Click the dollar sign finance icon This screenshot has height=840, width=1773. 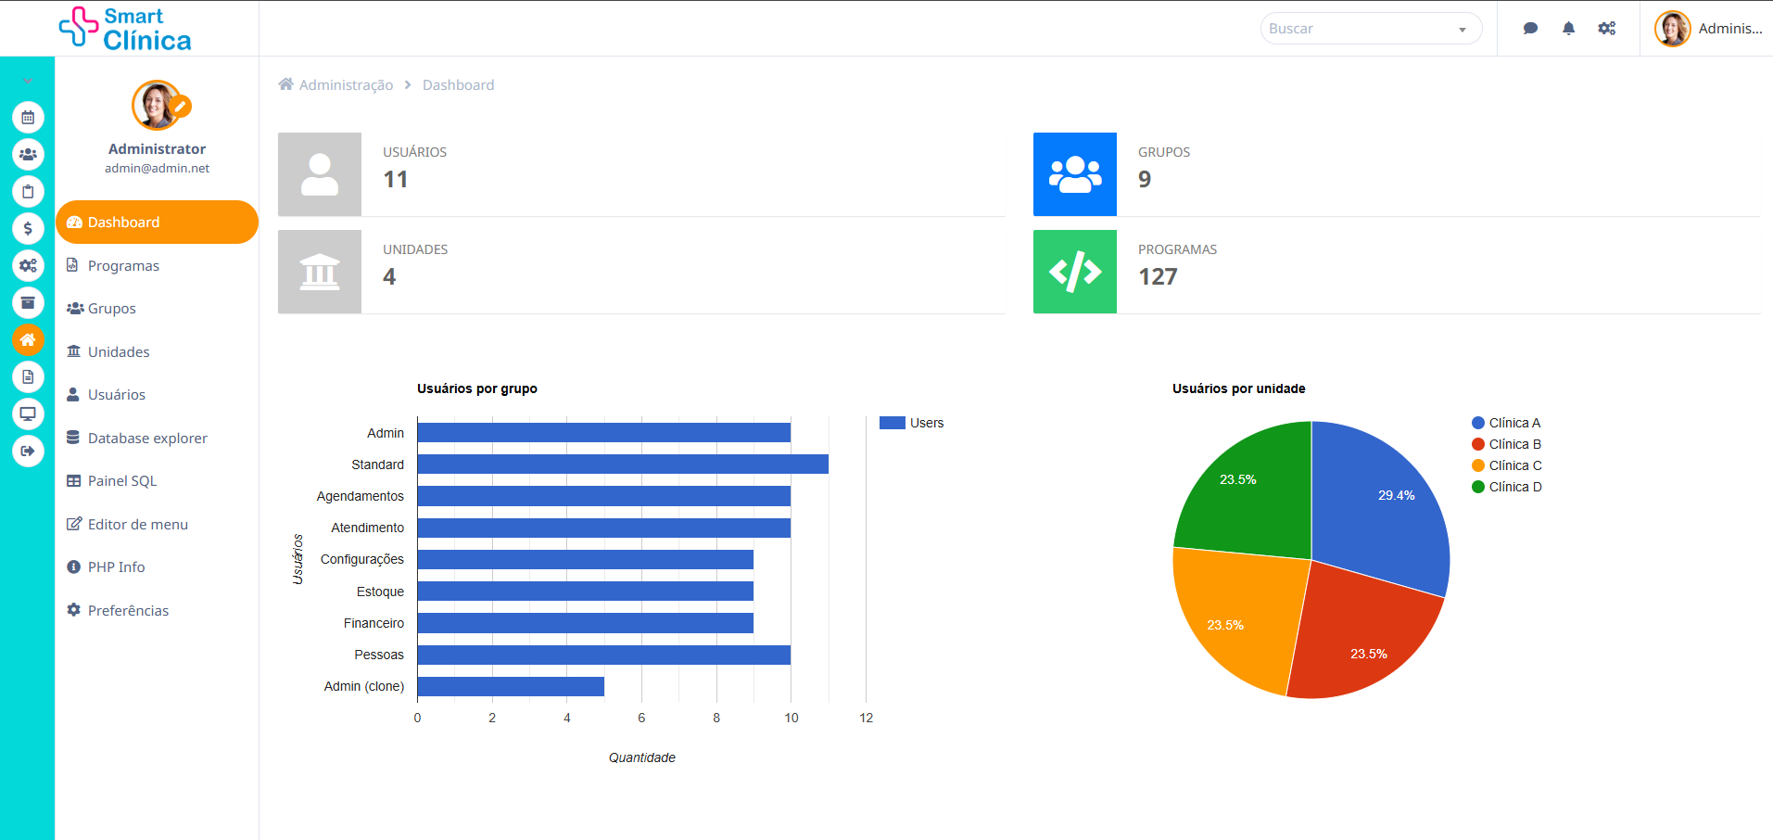(28, 229)
